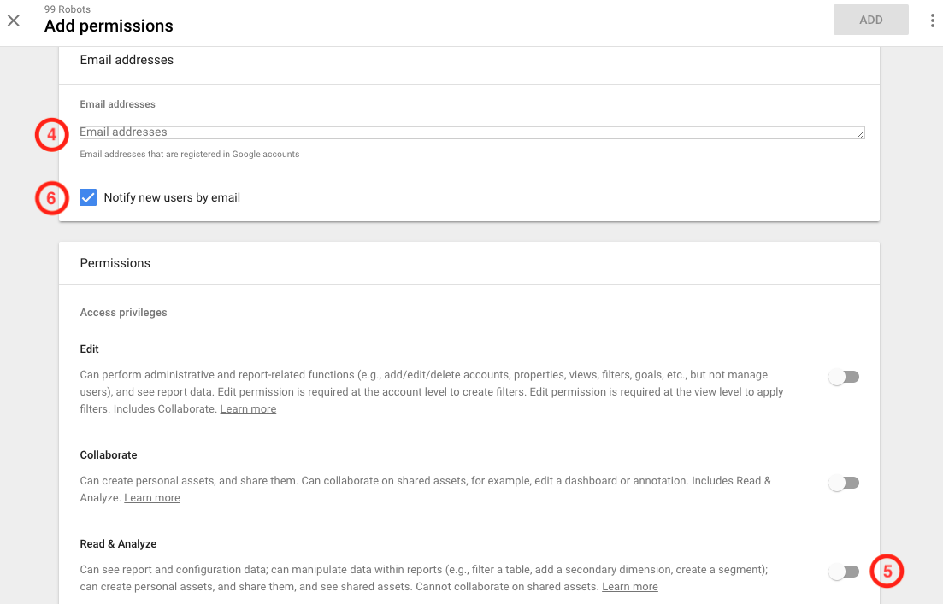This screenshot has height=604, width=943.
Task: Click the red number 6 annotation marker
Action: (51, 198)
